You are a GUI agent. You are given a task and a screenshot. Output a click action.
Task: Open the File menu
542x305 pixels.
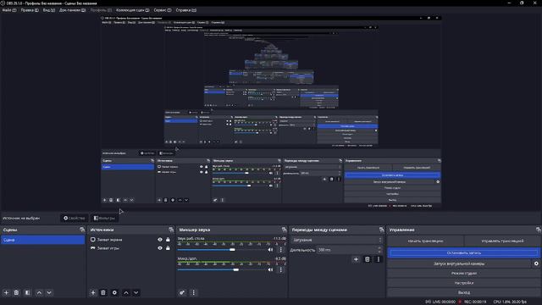point(9,10)
